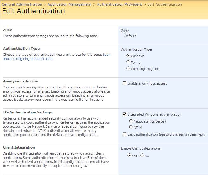Click Client Integration section heading
Screen dimensions: 208x175
point(19,147)
